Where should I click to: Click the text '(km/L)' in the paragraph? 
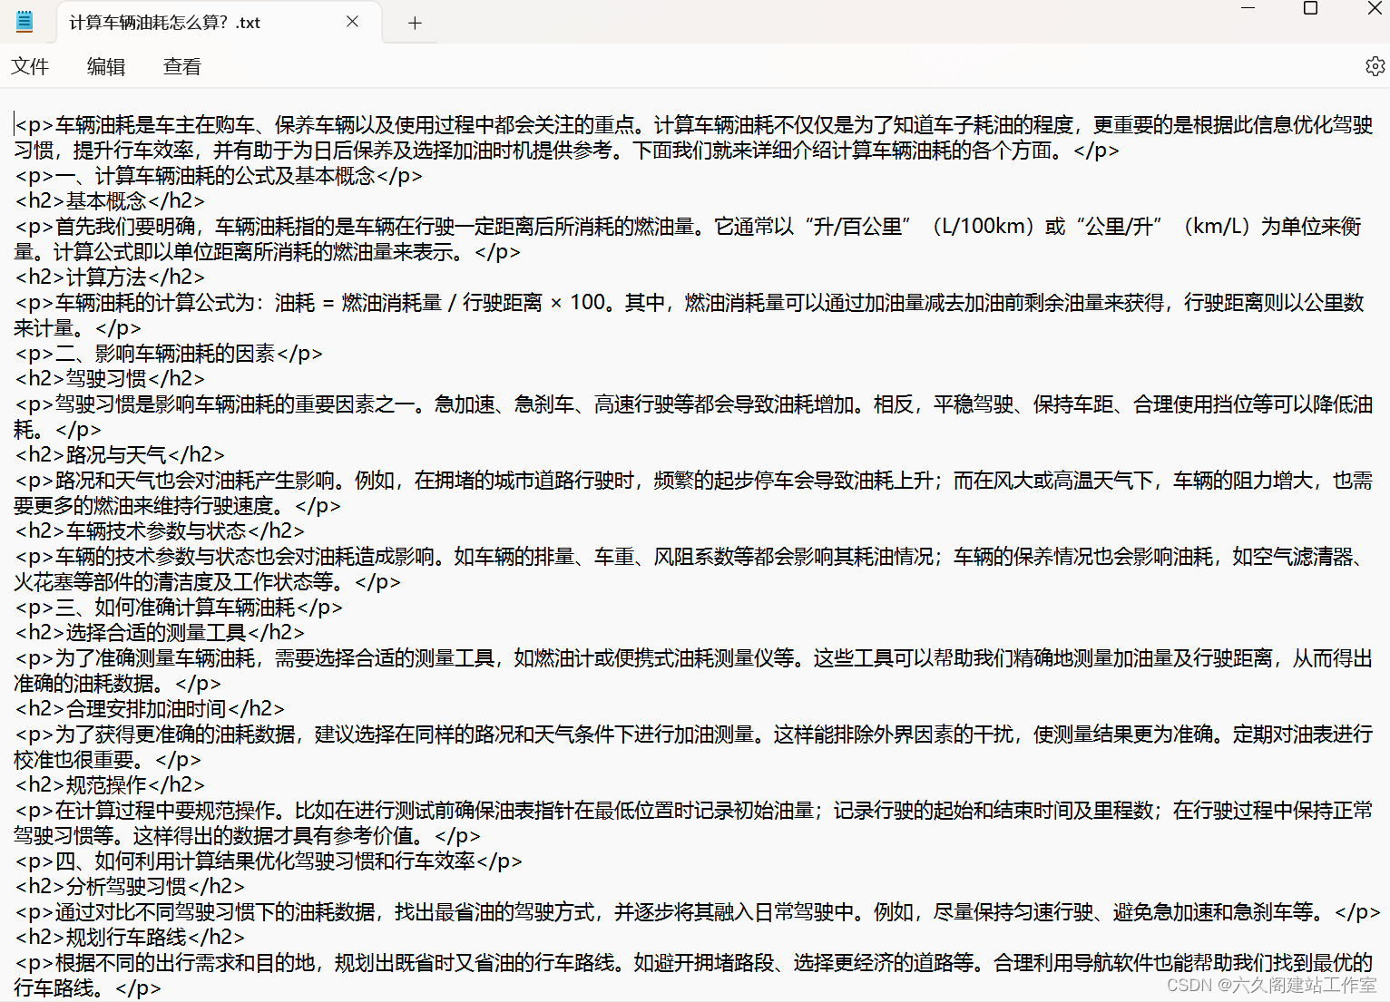1218,227
